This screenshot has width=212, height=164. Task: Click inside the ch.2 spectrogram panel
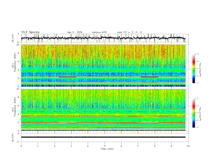(103, 110)
